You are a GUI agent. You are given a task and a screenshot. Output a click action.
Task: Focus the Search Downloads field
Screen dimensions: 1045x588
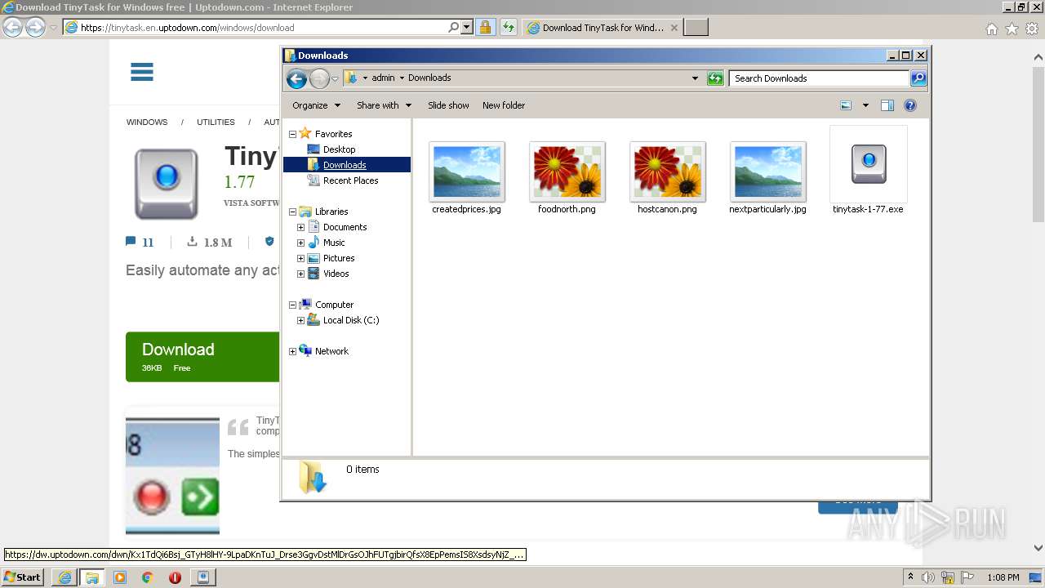[x=819, y=78]
